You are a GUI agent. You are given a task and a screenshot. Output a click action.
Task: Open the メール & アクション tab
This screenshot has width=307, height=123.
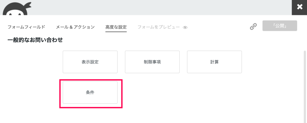(75, 27)
